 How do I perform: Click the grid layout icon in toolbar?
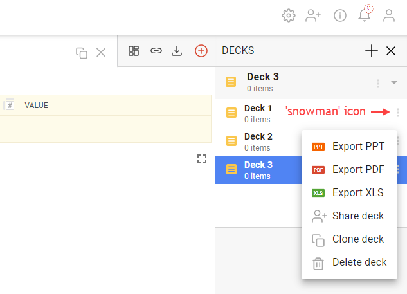tap(134, 50)
